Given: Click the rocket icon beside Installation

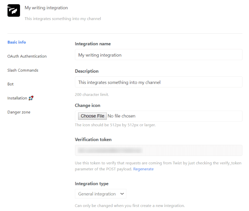Looking at the screenshot, I should tap(31, 98).
